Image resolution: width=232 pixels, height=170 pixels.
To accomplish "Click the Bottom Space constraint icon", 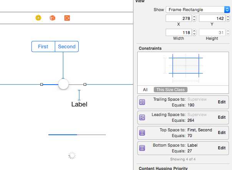I will pyautogui.click(x=142, y=148).
